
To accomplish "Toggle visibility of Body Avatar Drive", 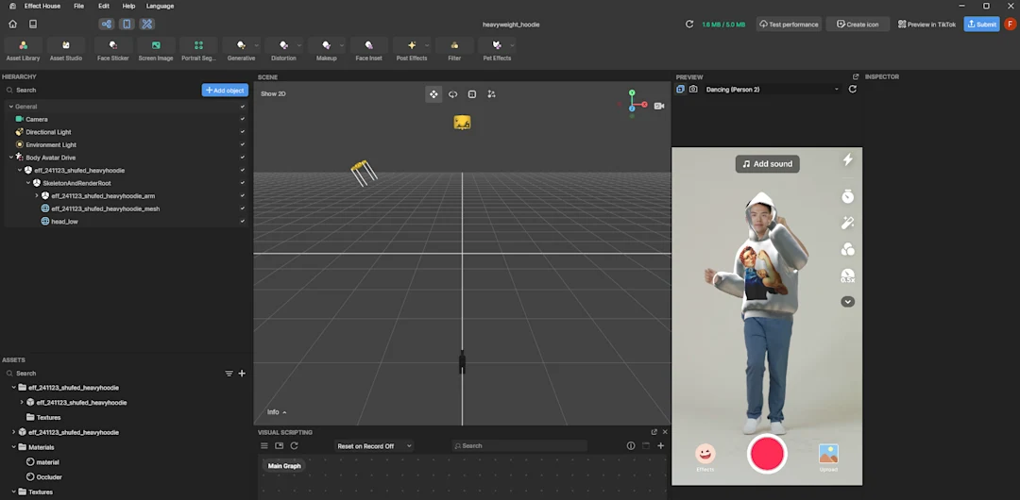I will pyautogui.click(x=243, y=158).
